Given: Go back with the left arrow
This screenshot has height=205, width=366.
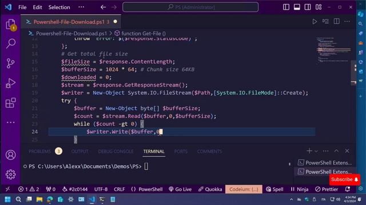Looking at the screenshot, I should tap(103, 7).
